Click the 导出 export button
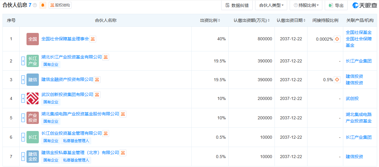379x167 pixels. pos(336,5)
